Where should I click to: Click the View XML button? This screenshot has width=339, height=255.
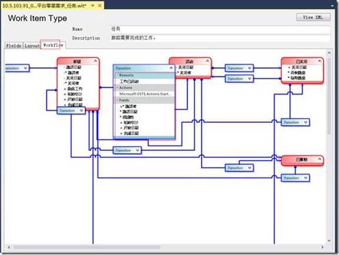coord(313,17)
